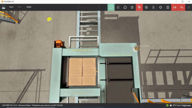The height and width of the screenshot is (108, 192).
Task: Open the time scale stopwatch icon
Action: coord(132,7)
